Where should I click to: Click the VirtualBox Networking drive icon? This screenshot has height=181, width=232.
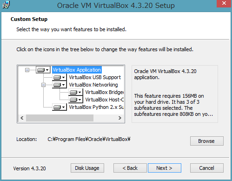tap(57, 85)
